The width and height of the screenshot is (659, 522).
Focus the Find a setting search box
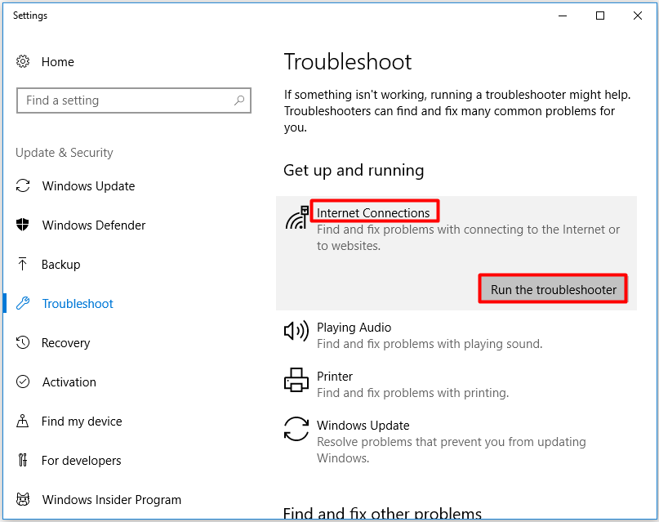tap(134, 100)
